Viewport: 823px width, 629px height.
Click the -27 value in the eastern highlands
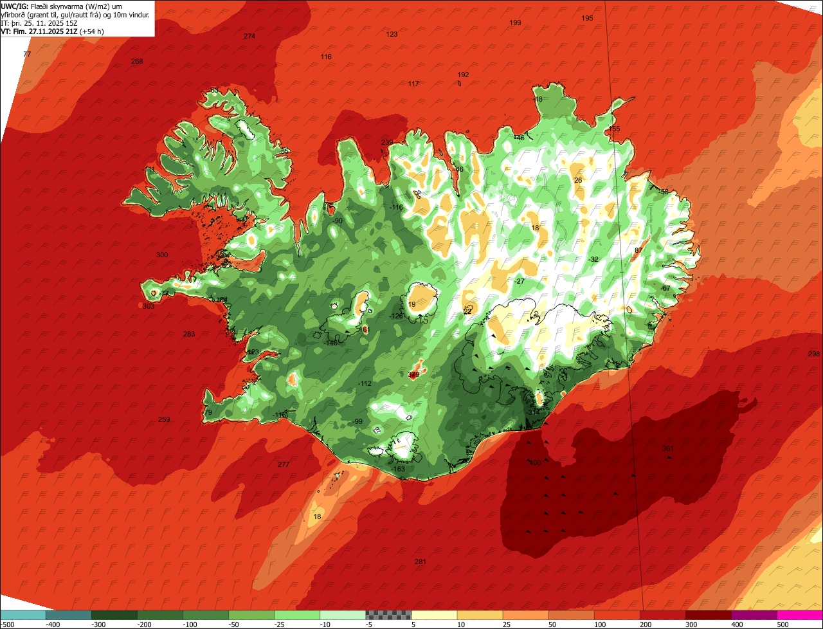point(520,281)
